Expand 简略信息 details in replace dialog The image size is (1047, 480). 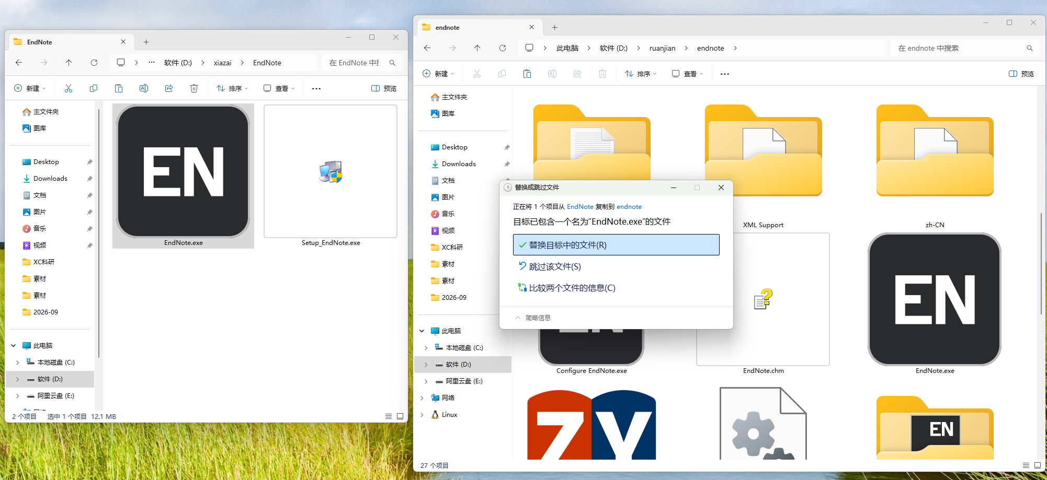coord(533,318)
